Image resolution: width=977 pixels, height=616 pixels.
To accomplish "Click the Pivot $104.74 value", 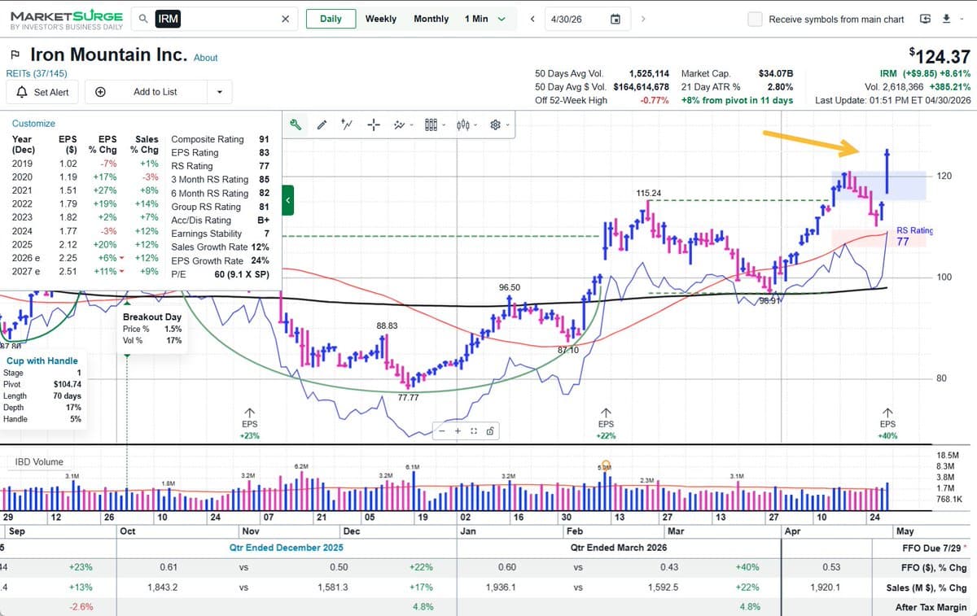I will [67, 384].
